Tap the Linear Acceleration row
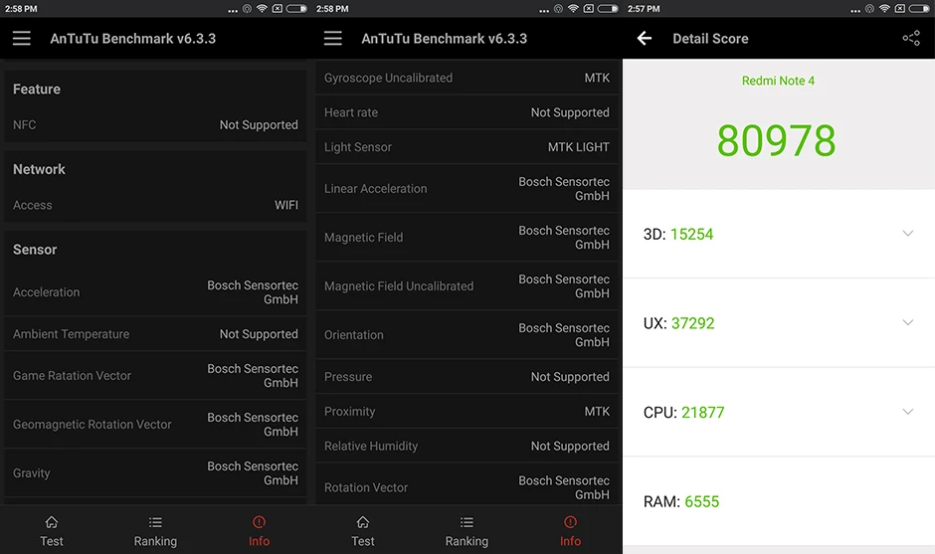935x554 pixels. point(467,188)
